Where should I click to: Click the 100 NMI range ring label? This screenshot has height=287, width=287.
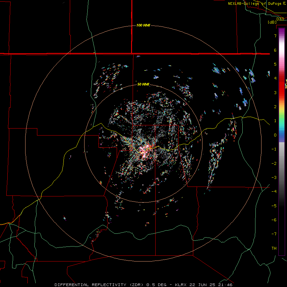[143, 25]
